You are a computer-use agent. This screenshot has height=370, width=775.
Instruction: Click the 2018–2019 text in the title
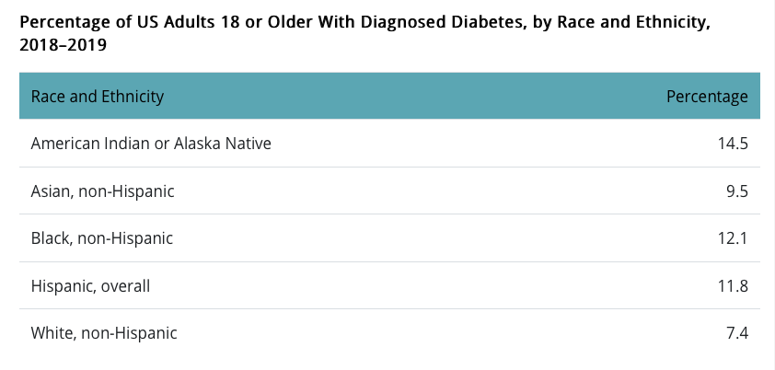click(x=62, y=45)
